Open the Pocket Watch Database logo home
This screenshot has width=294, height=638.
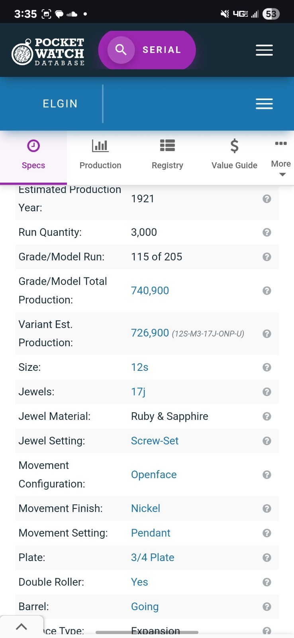pyautogui.click(x=48, y=52)
